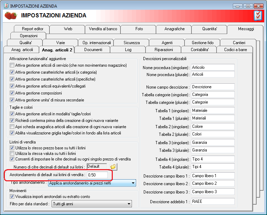Switch to the Log tab
This screenshot has height=215, width=267.
(128, 50)
